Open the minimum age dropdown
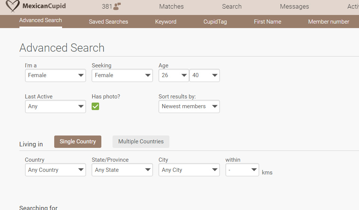 pos(174,76)
